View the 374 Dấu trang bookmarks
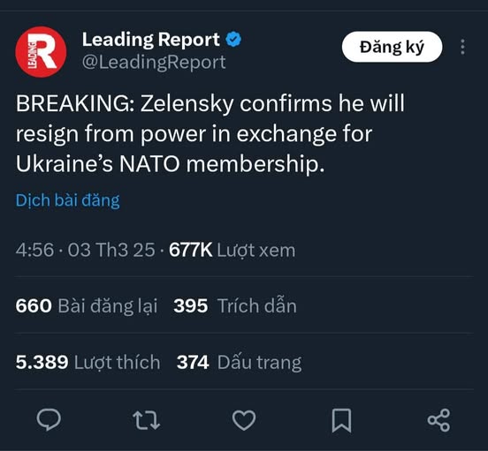 click(x=239, y=363)
